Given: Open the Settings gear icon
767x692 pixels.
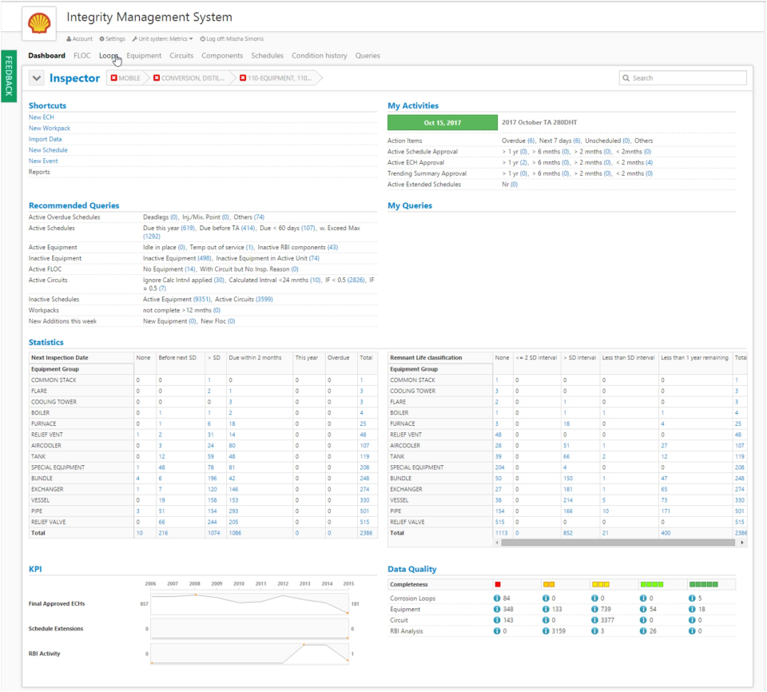Looking at the screenshot, I should pyautogui.click(x=102, y=38).
